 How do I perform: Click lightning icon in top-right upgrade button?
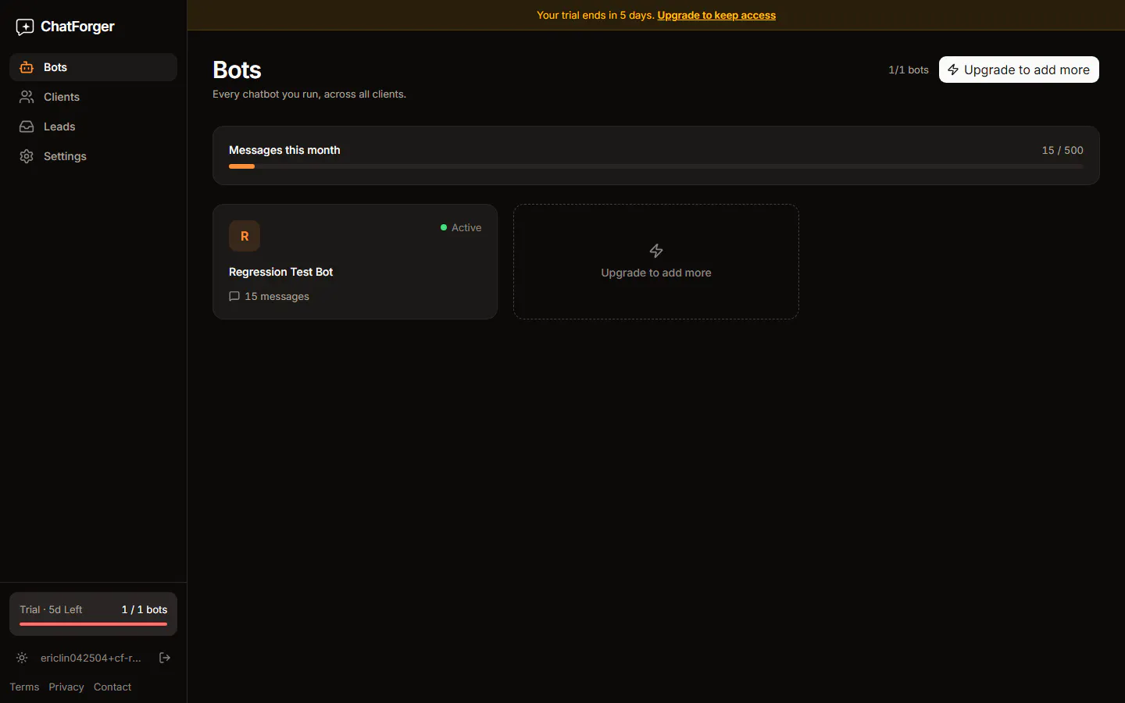pos(953,70)
